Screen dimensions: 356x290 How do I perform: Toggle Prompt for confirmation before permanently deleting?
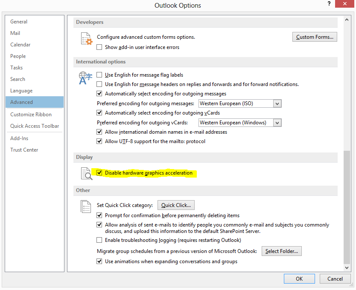(99, 215)
